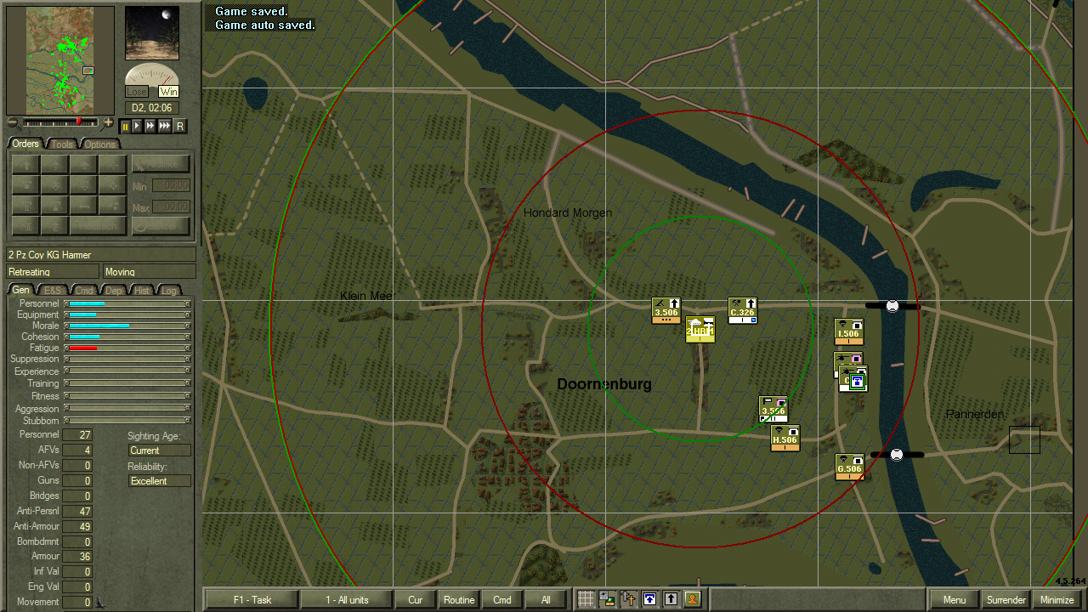The height and width of the screenshot is (612, 1088).
Task: Click the Armour value 36
Action: [x=76, y=557]
